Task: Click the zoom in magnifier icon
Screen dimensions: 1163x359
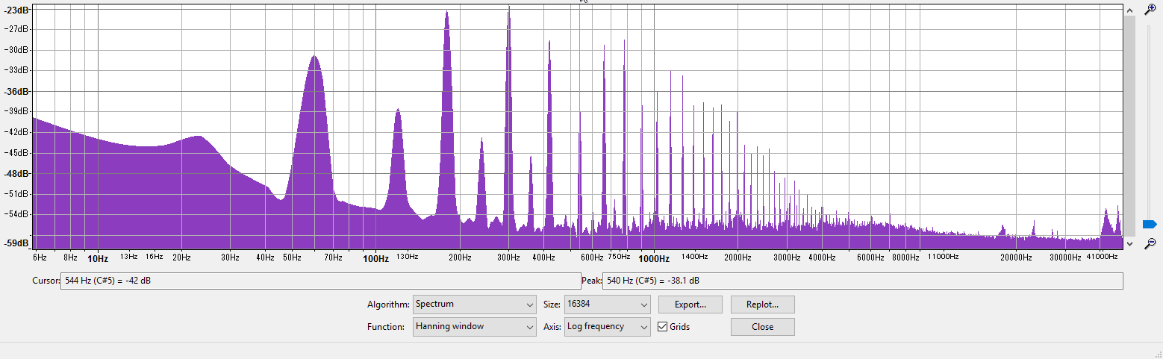Action: [1150, 10]
